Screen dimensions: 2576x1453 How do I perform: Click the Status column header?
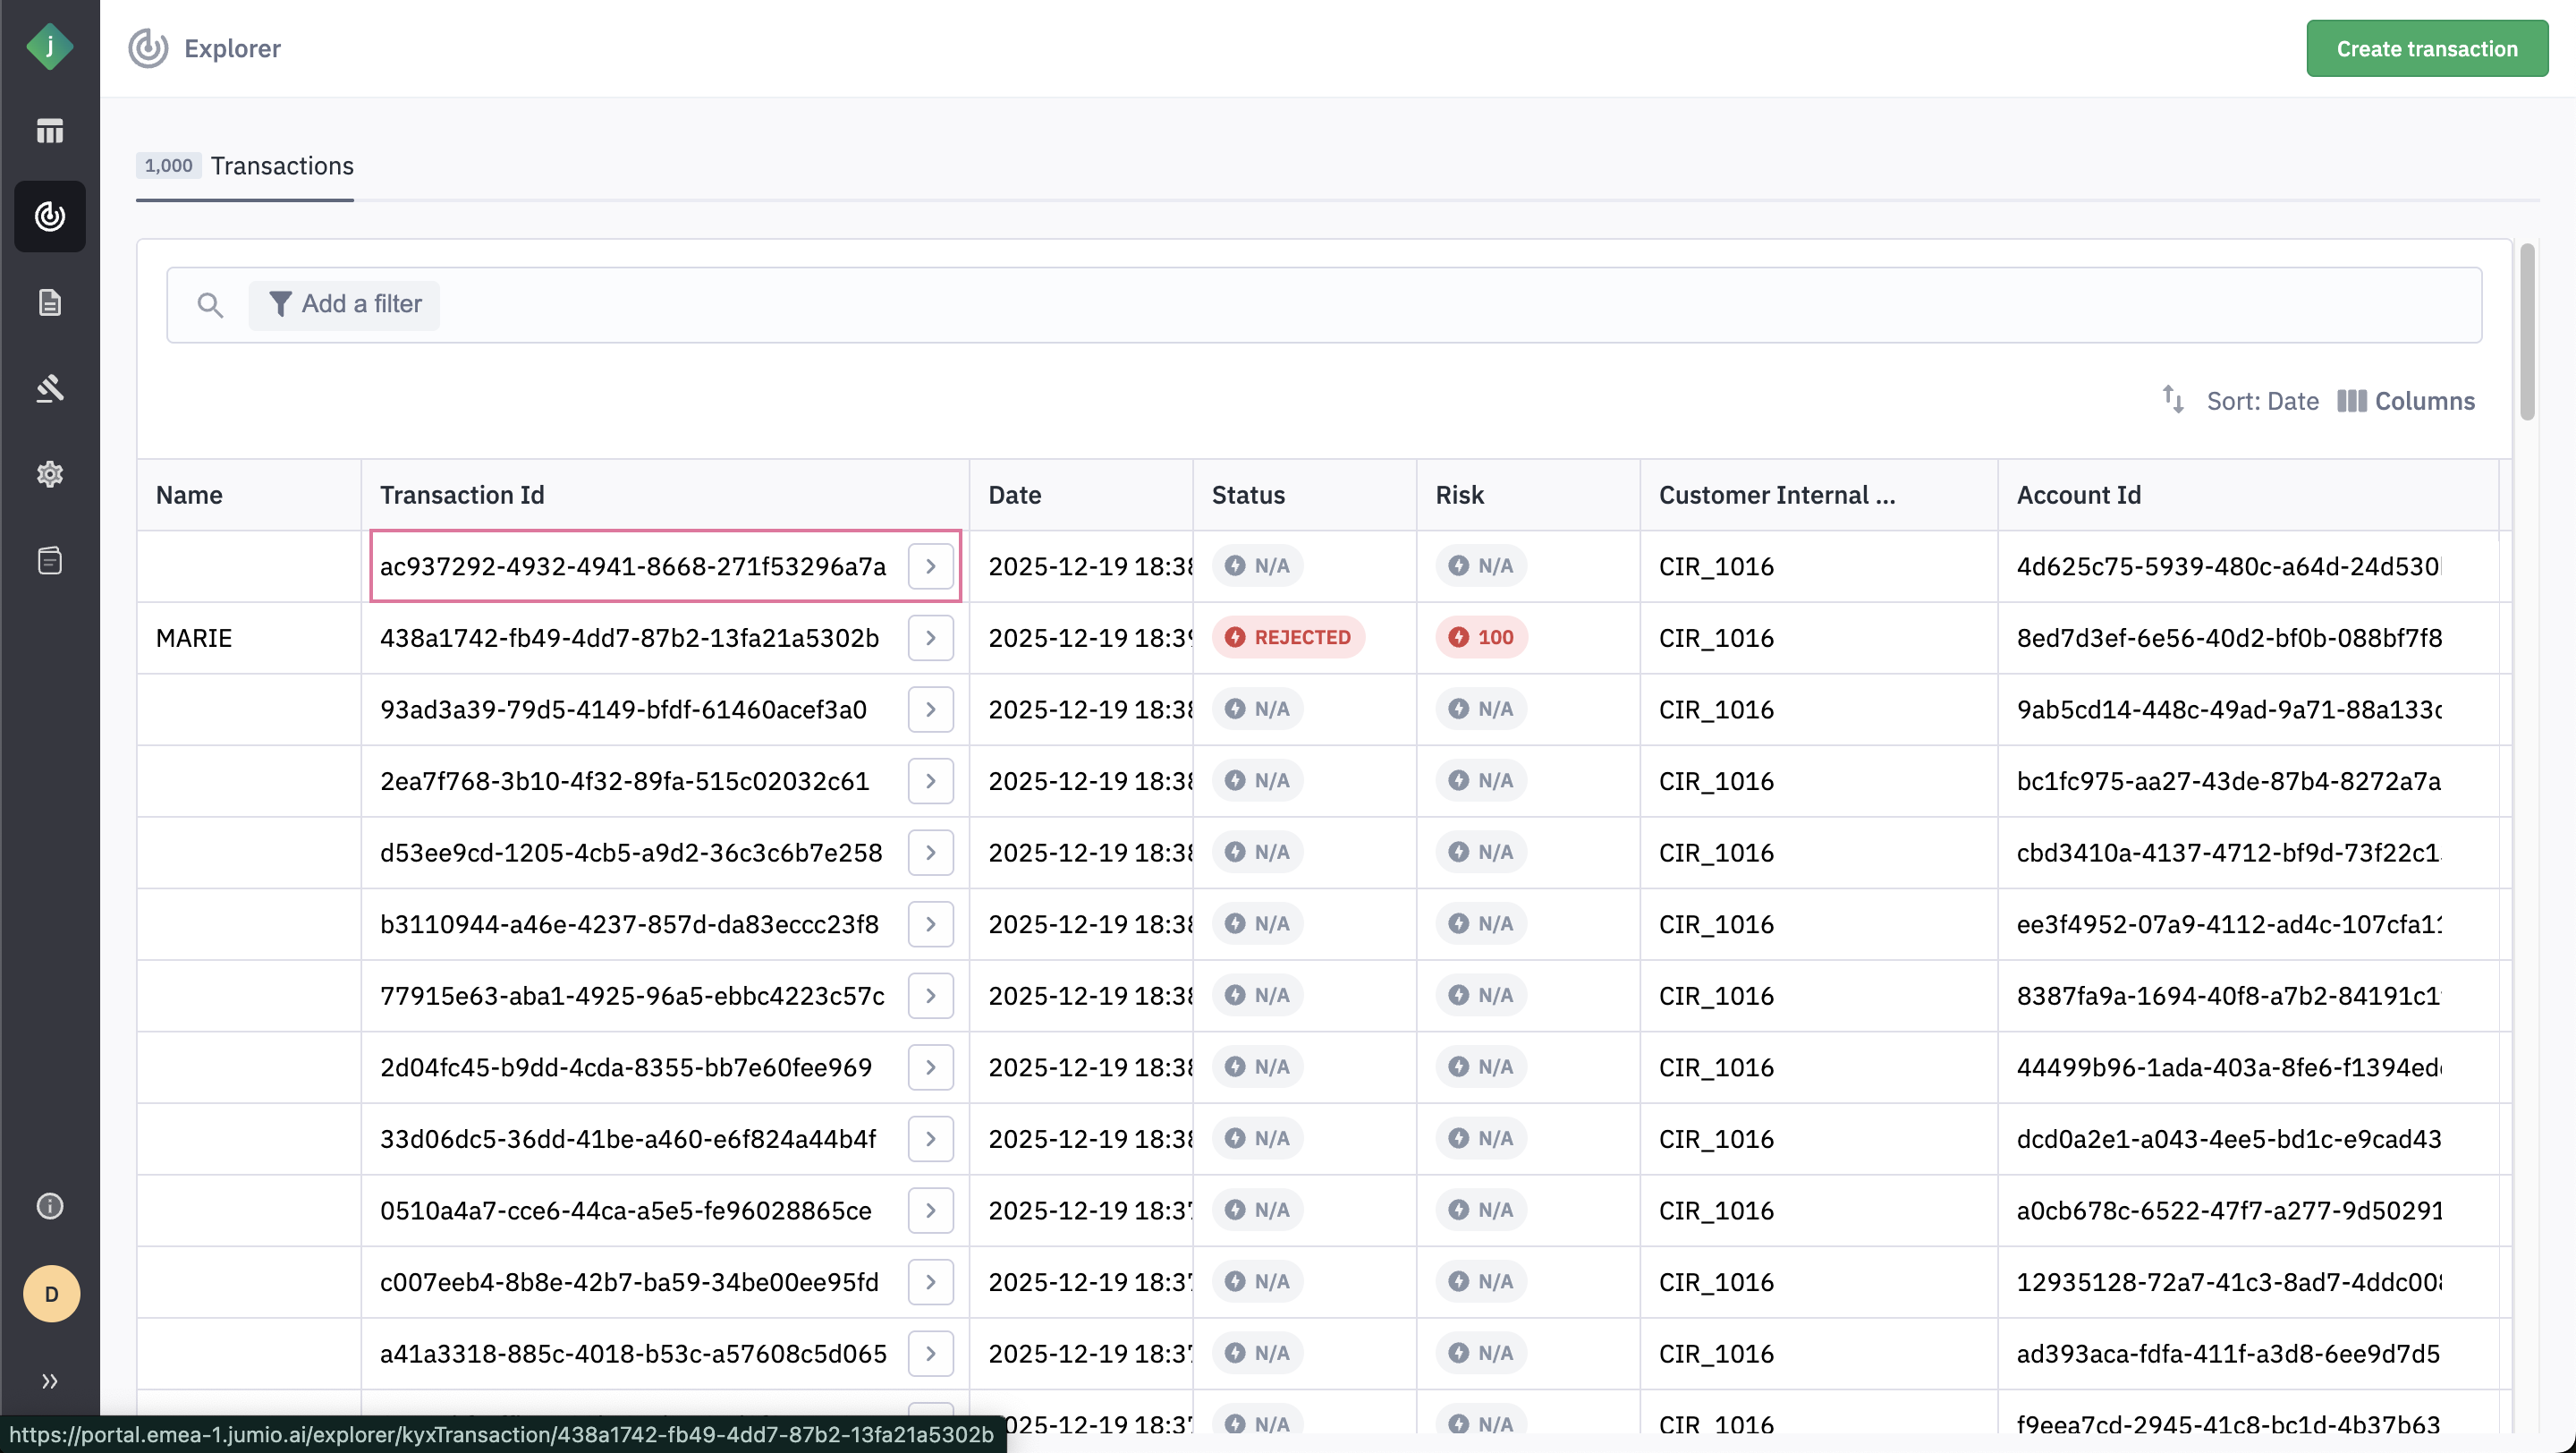click(x=1248, y=495)
